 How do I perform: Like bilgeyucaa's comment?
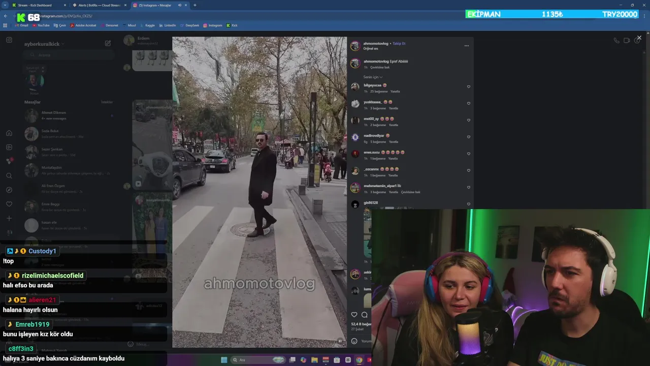pyautogui.click(x=469, y=87)
